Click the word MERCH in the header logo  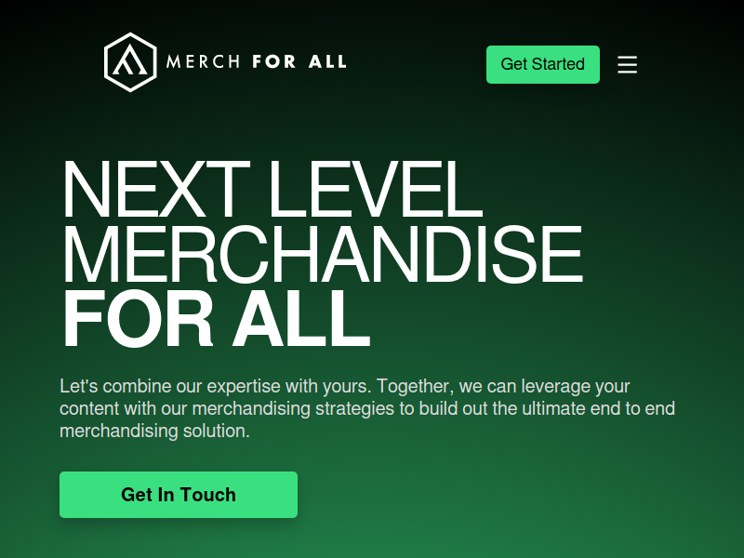point(203,61)
